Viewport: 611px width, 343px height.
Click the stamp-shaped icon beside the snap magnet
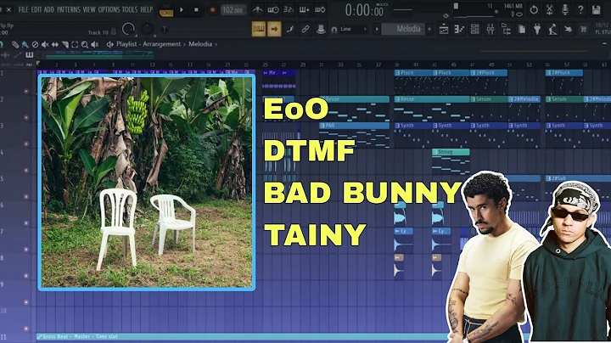pyautogui.click(x=321, y=29)
